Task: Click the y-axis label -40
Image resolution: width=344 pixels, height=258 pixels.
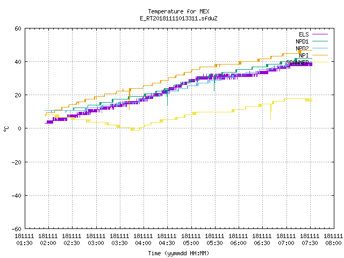Action: tap(17, 196)
